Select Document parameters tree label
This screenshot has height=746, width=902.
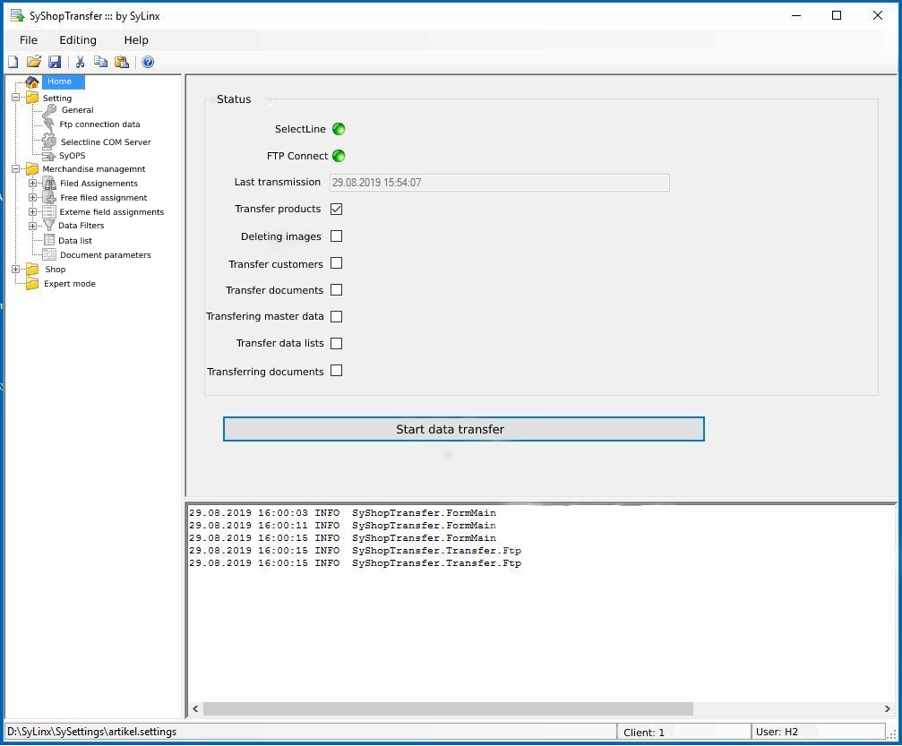pos(106,255)
